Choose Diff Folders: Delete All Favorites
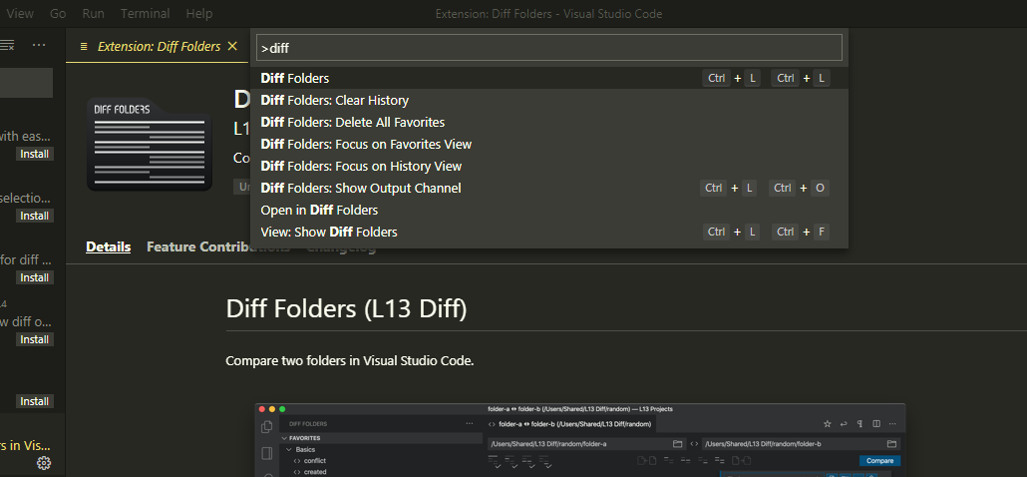Viewport: 1027px width, 477px height. (x=548, y=122)
